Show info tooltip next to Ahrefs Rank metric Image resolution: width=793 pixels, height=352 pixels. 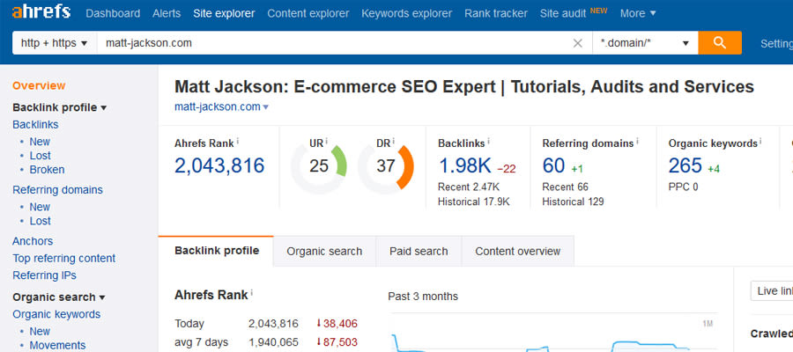(238, 142)
